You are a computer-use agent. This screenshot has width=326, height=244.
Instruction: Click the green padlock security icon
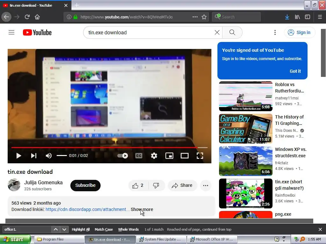(x=75, y=17)
